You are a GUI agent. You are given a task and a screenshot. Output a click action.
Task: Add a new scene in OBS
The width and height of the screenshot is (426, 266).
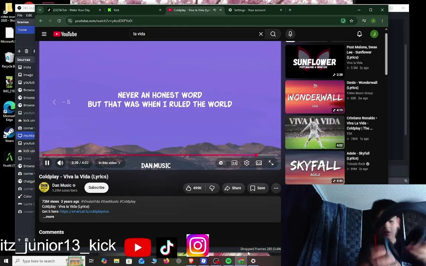[19, 51]
